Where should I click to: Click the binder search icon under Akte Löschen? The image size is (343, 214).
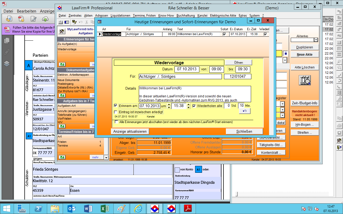[305, 80]
